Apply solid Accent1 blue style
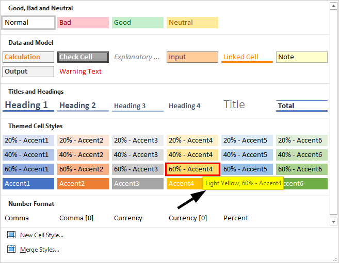 28,184
